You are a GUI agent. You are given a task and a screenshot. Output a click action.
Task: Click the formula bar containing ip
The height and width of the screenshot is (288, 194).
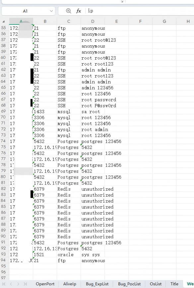click(x=140, y=11)
